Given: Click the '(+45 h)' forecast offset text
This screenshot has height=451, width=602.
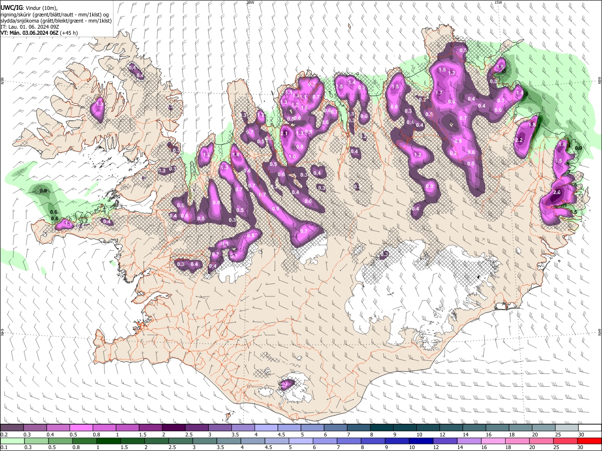Looking at the screenshot, I should tap(69, 33).
